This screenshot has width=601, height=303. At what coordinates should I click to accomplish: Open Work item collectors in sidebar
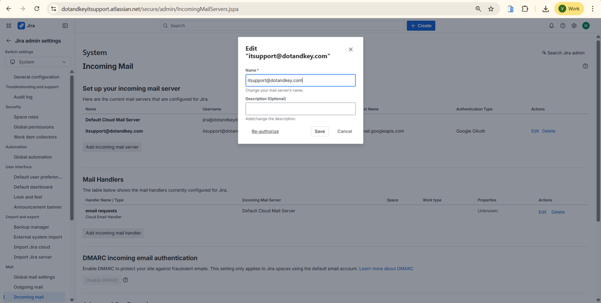36,137
